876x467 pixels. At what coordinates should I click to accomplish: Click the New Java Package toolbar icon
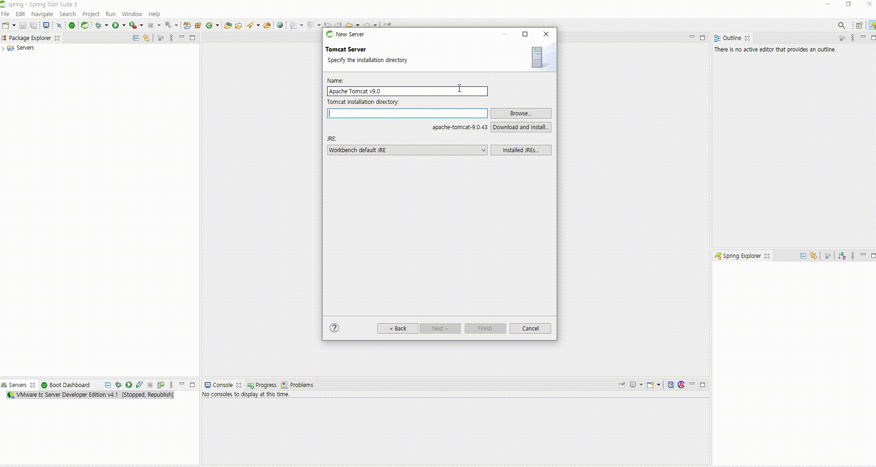(198, 25)
